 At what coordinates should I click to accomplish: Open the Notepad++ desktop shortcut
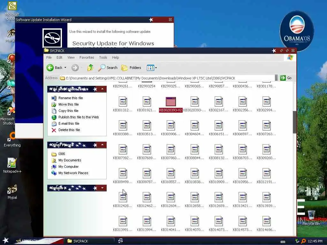(x=12, y=166)
